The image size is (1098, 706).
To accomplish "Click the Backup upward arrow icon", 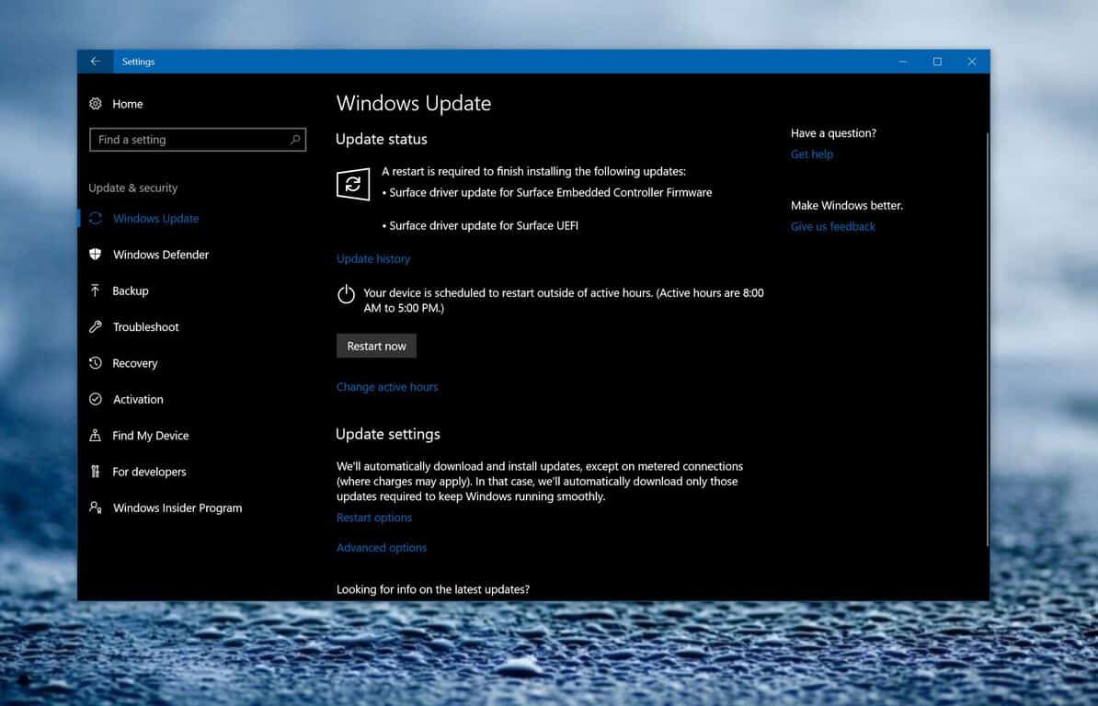I will click(96, 290).
